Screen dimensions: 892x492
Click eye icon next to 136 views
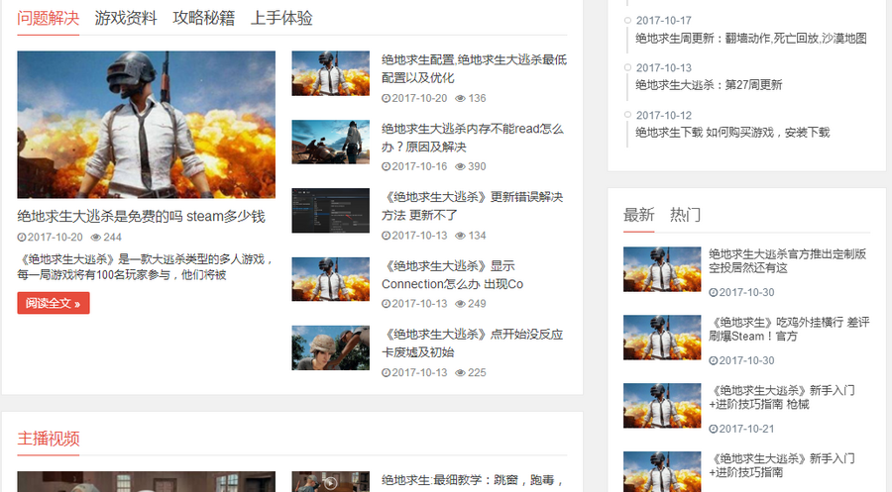(460, 98)
